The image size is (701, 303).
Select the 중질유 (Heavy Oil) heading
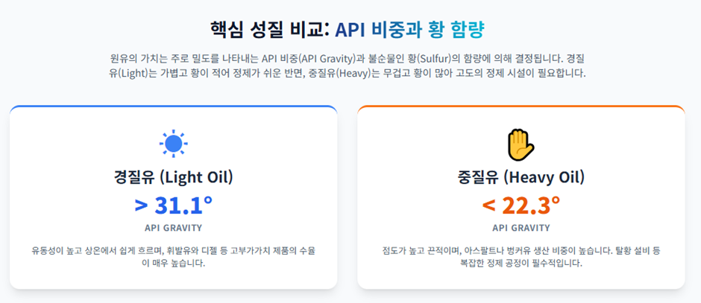(x=521, y=178)
